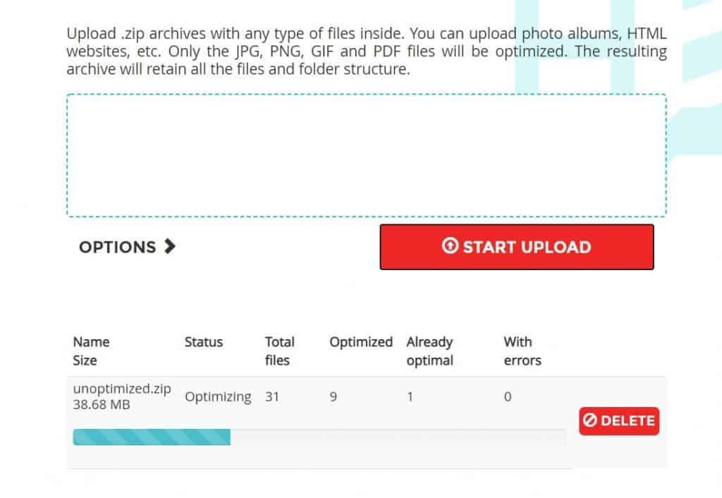This screenshot has height=498, width=722.
Task: Select the unoptimized.zip file name
Action: 121,389
